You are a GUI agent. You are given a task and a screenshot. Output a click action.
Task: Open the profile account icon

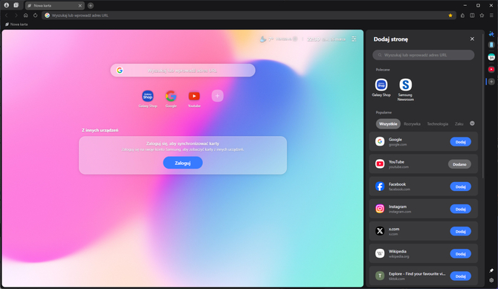pos(7,5)
